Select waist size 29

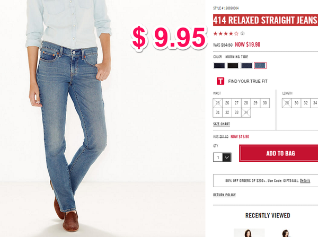(x=255, y=103)
